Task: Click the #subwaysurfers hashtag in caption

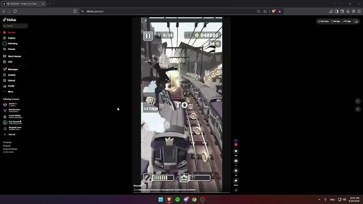Action: click(143, 190)
